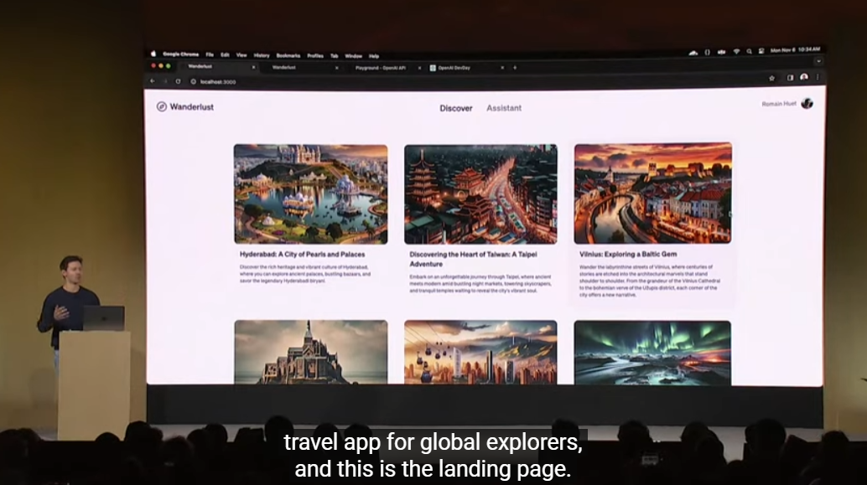Open Control Center in the menu bar
The height and width of the screenshot is (485, 867).
coord(761,51)
